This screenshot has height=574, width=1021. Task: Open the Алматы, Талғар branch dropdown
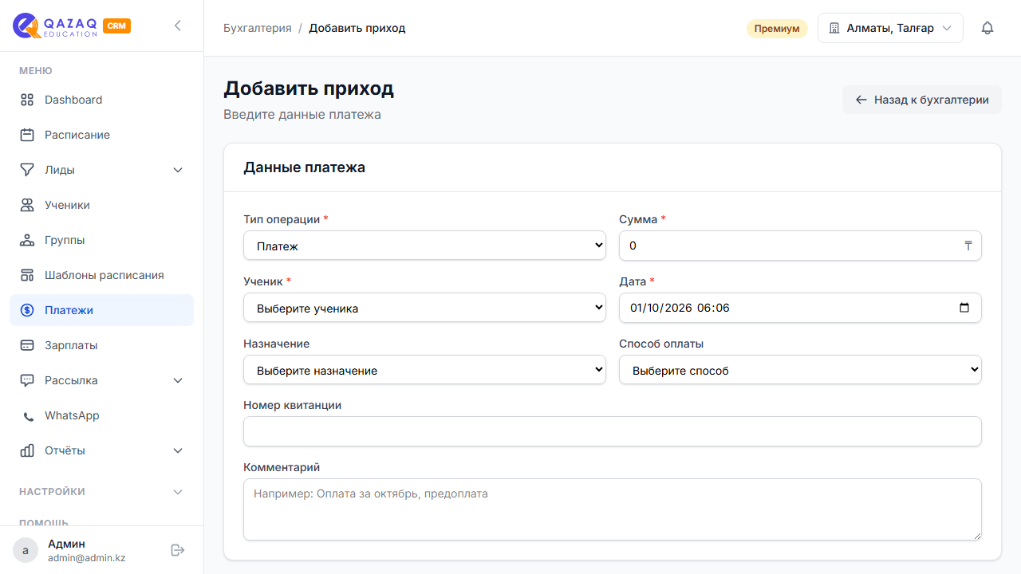pos(890,28)
